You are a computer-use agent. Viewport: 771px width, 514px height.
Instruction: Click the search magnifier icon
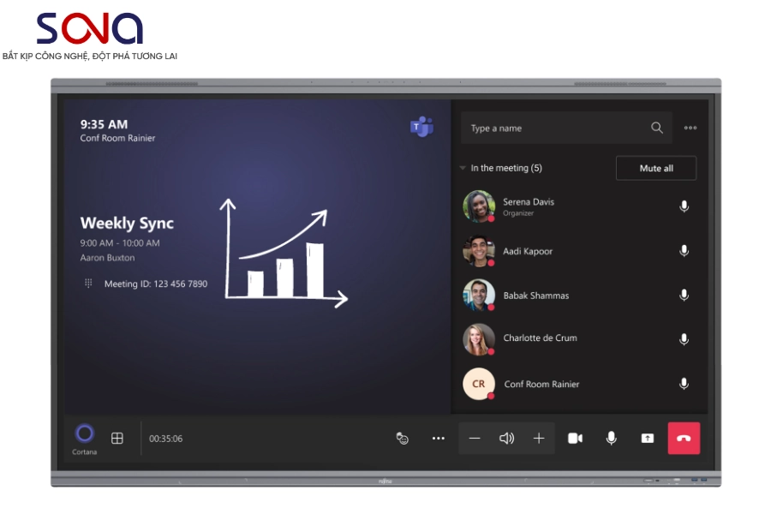coord(657,128)
